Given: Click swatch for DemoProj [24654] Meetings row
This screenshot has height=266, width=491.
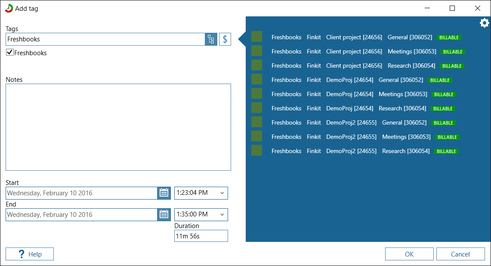Looking at the screenshot, I should pyautogui.click(x=257, y=94).
